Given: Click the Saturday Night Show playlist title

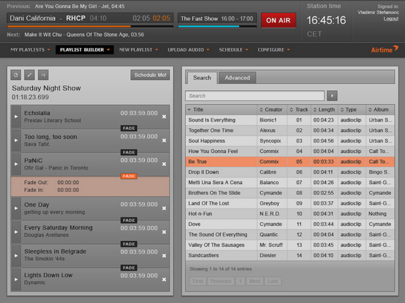Looking at the screenshot, I should point(46,88).
